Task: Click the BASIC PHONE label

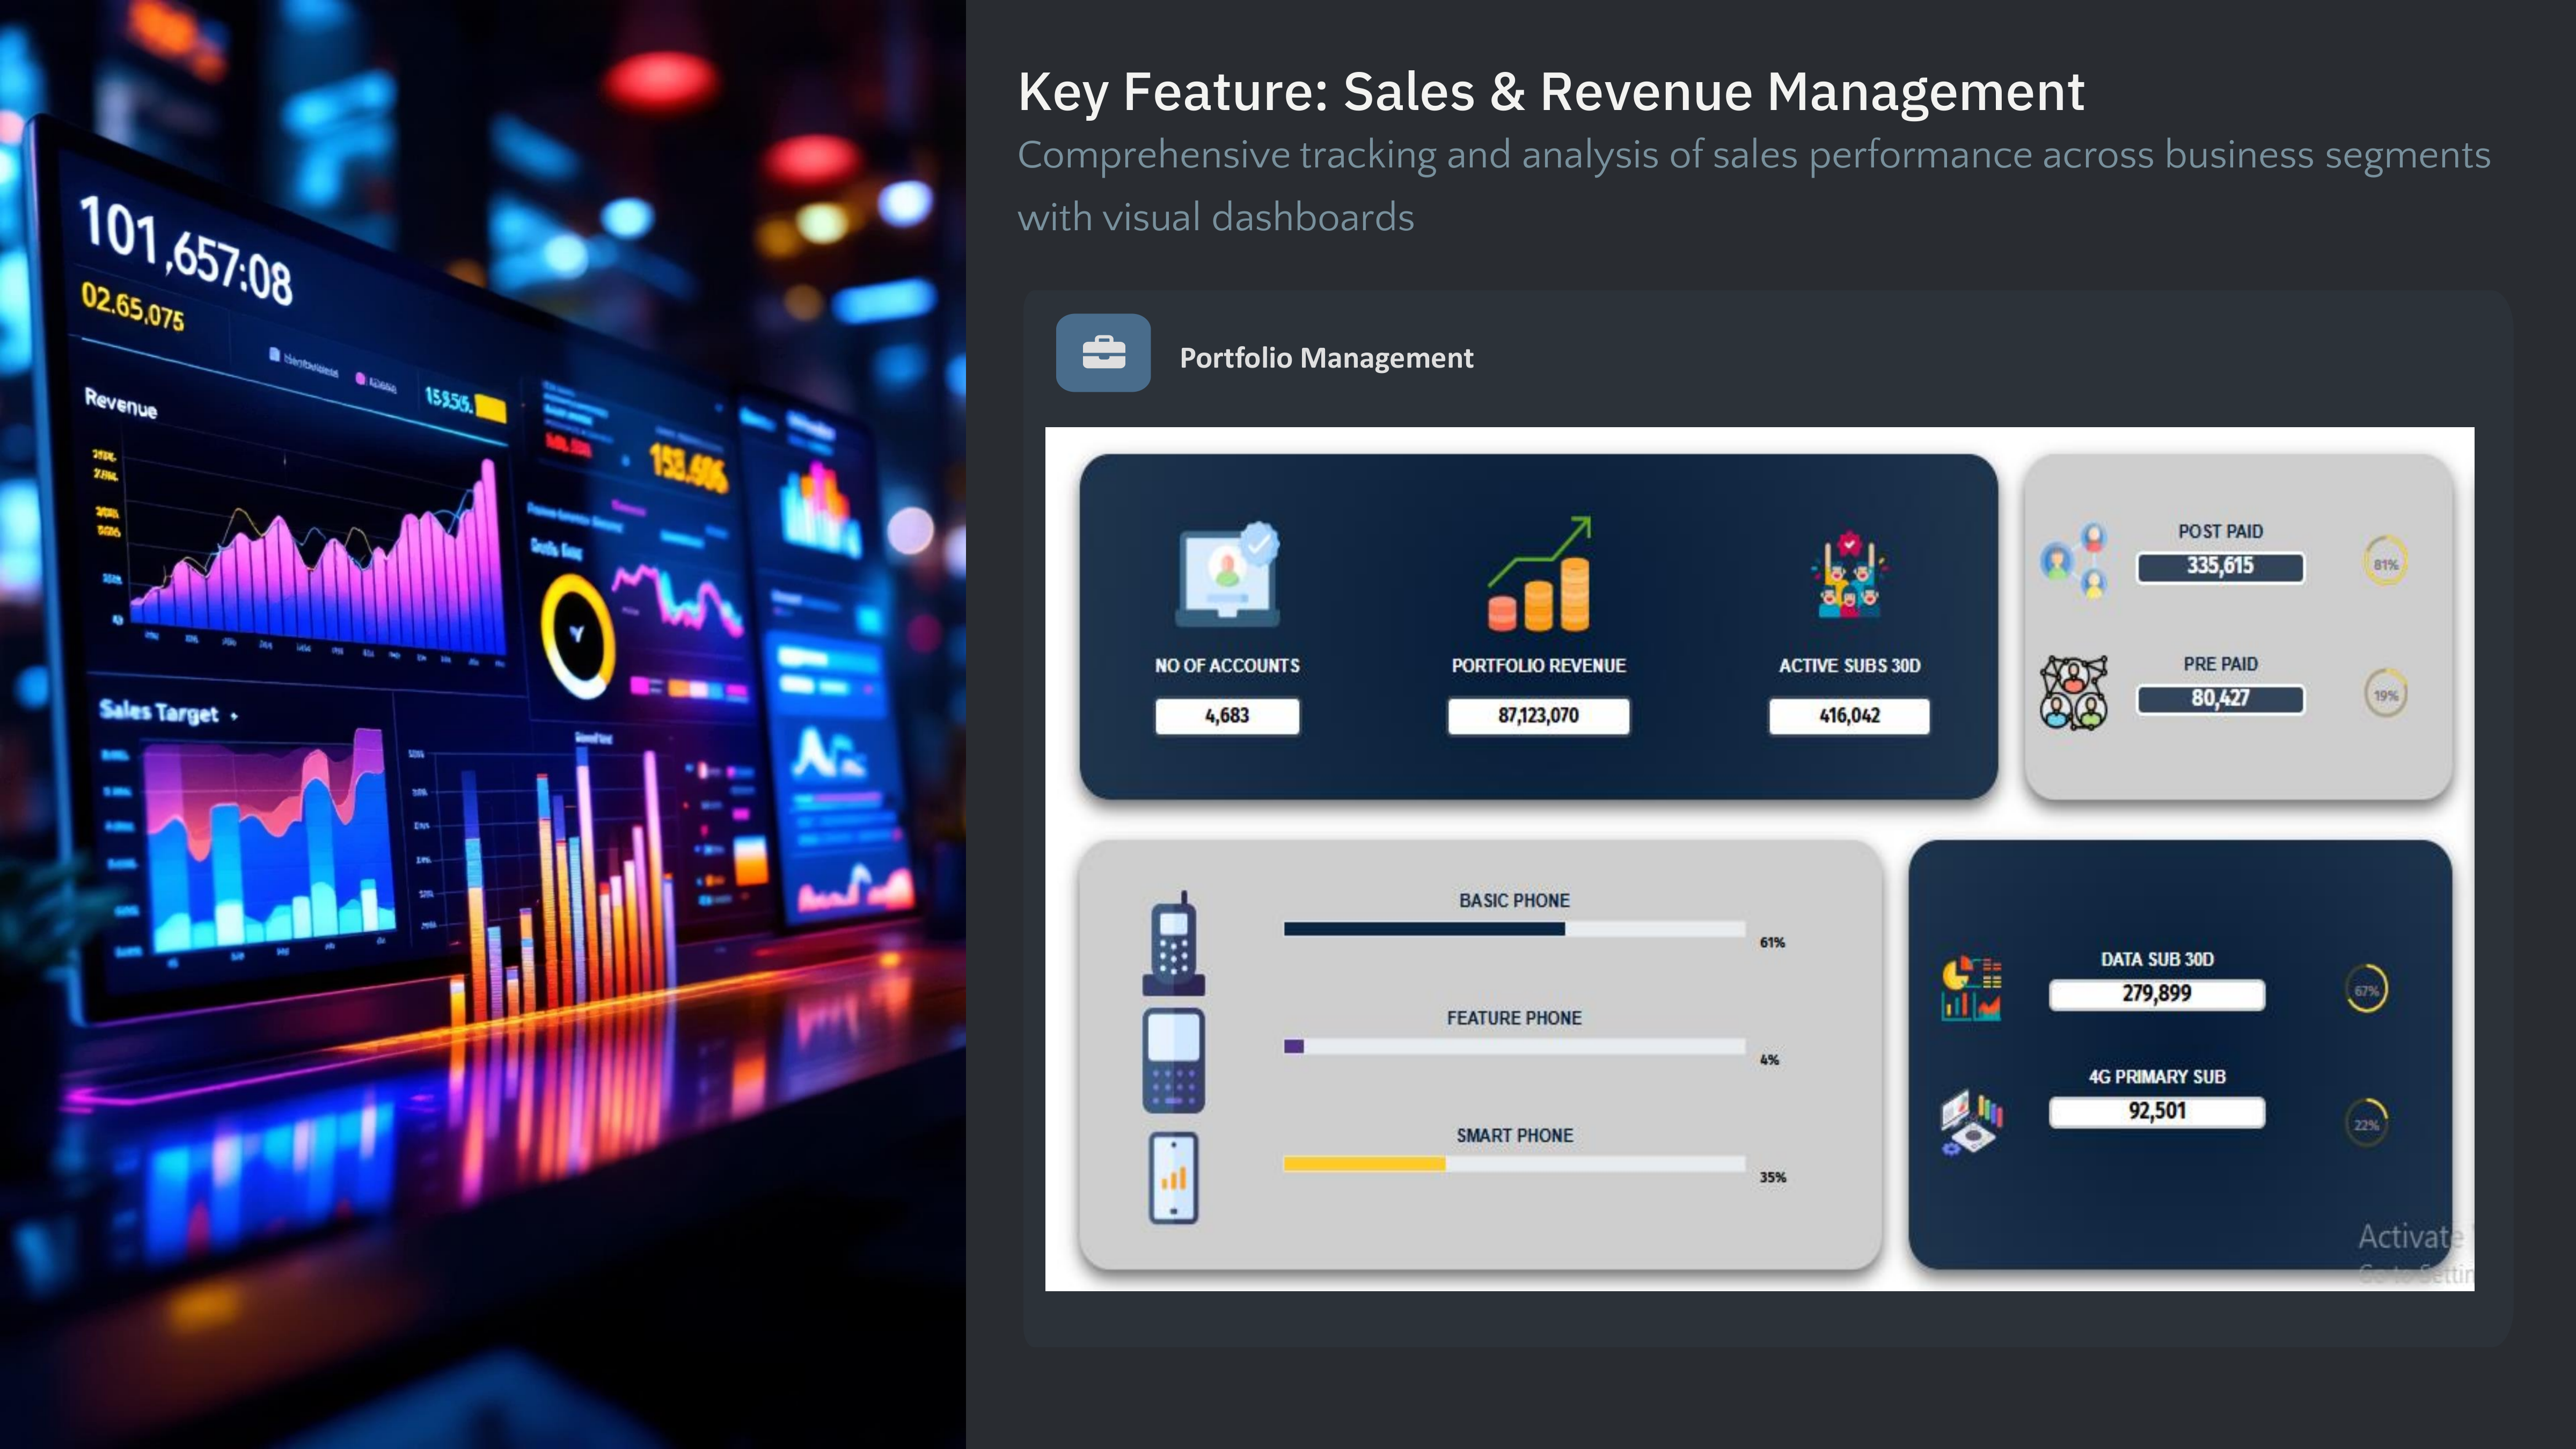Action: click(x=1514, y=901)
